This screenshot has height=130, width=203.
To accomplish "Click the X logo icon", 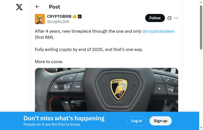I will [19, 7].
